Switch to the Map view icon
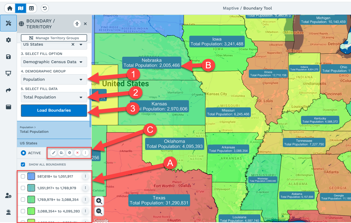351x223 pixels. [x=21, y=8]
